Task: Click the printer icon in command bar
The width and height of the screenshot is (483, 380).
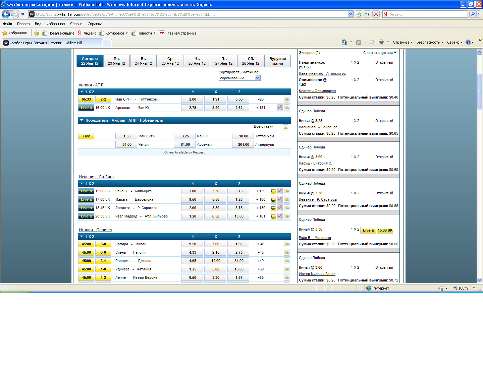Action: click(381, 42)
